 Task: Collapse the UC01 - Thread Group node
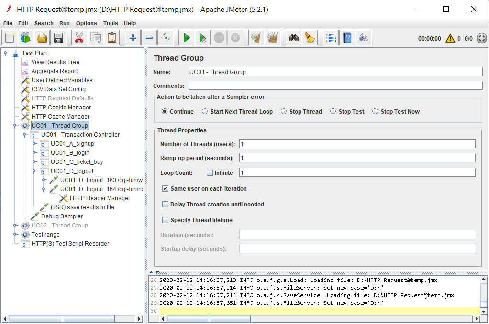(x=15, y=126)
